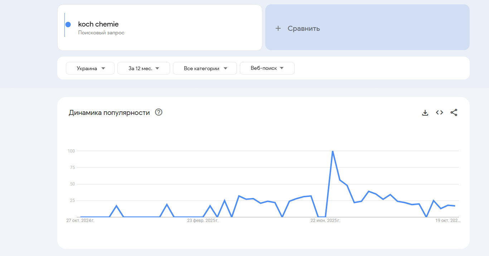Expand the За 12 мес. time range
Viewport: 489px width, 256px height.
pyautogui.click(x=144, y=68)
